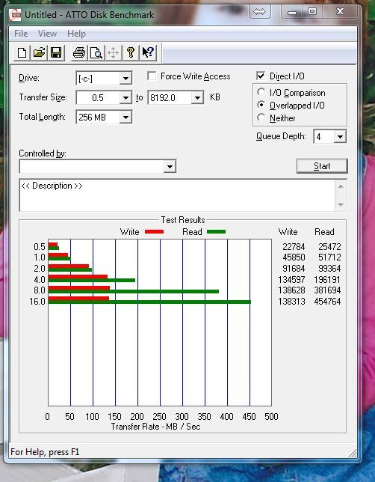Uncheck the Direct I/O checkbox
The image size is (375, 482).
[x=261, y=76]
